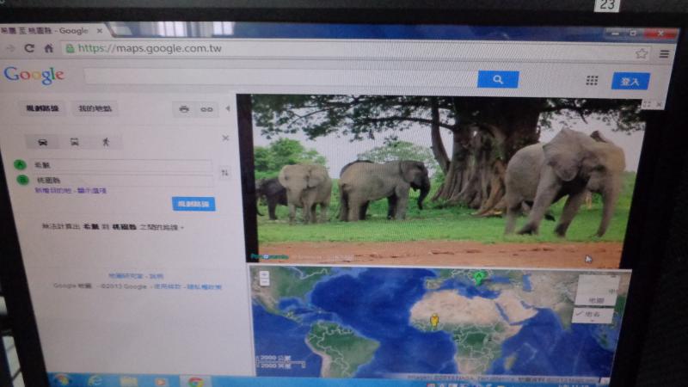
Task: Open the Terms of Use footer link
Action: pyautogui.click(x=167, y=286)
